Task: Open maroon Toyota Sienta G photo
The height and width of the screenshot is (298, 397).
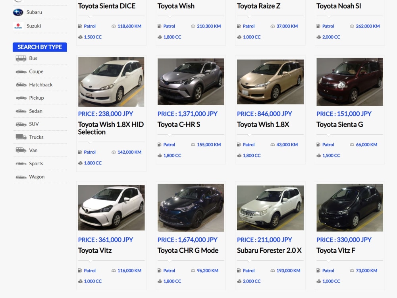Action: coord(350,81)
